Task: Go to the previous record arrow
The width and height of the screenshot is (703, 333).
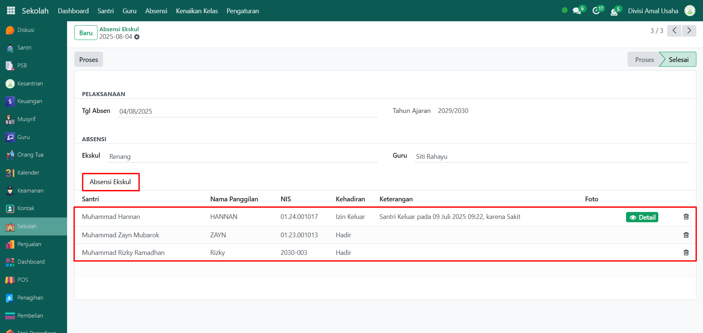Action: [674, 31]
